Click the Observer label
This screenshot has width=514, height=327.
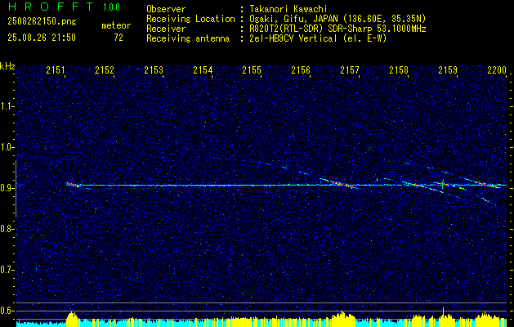pos(166,9)
